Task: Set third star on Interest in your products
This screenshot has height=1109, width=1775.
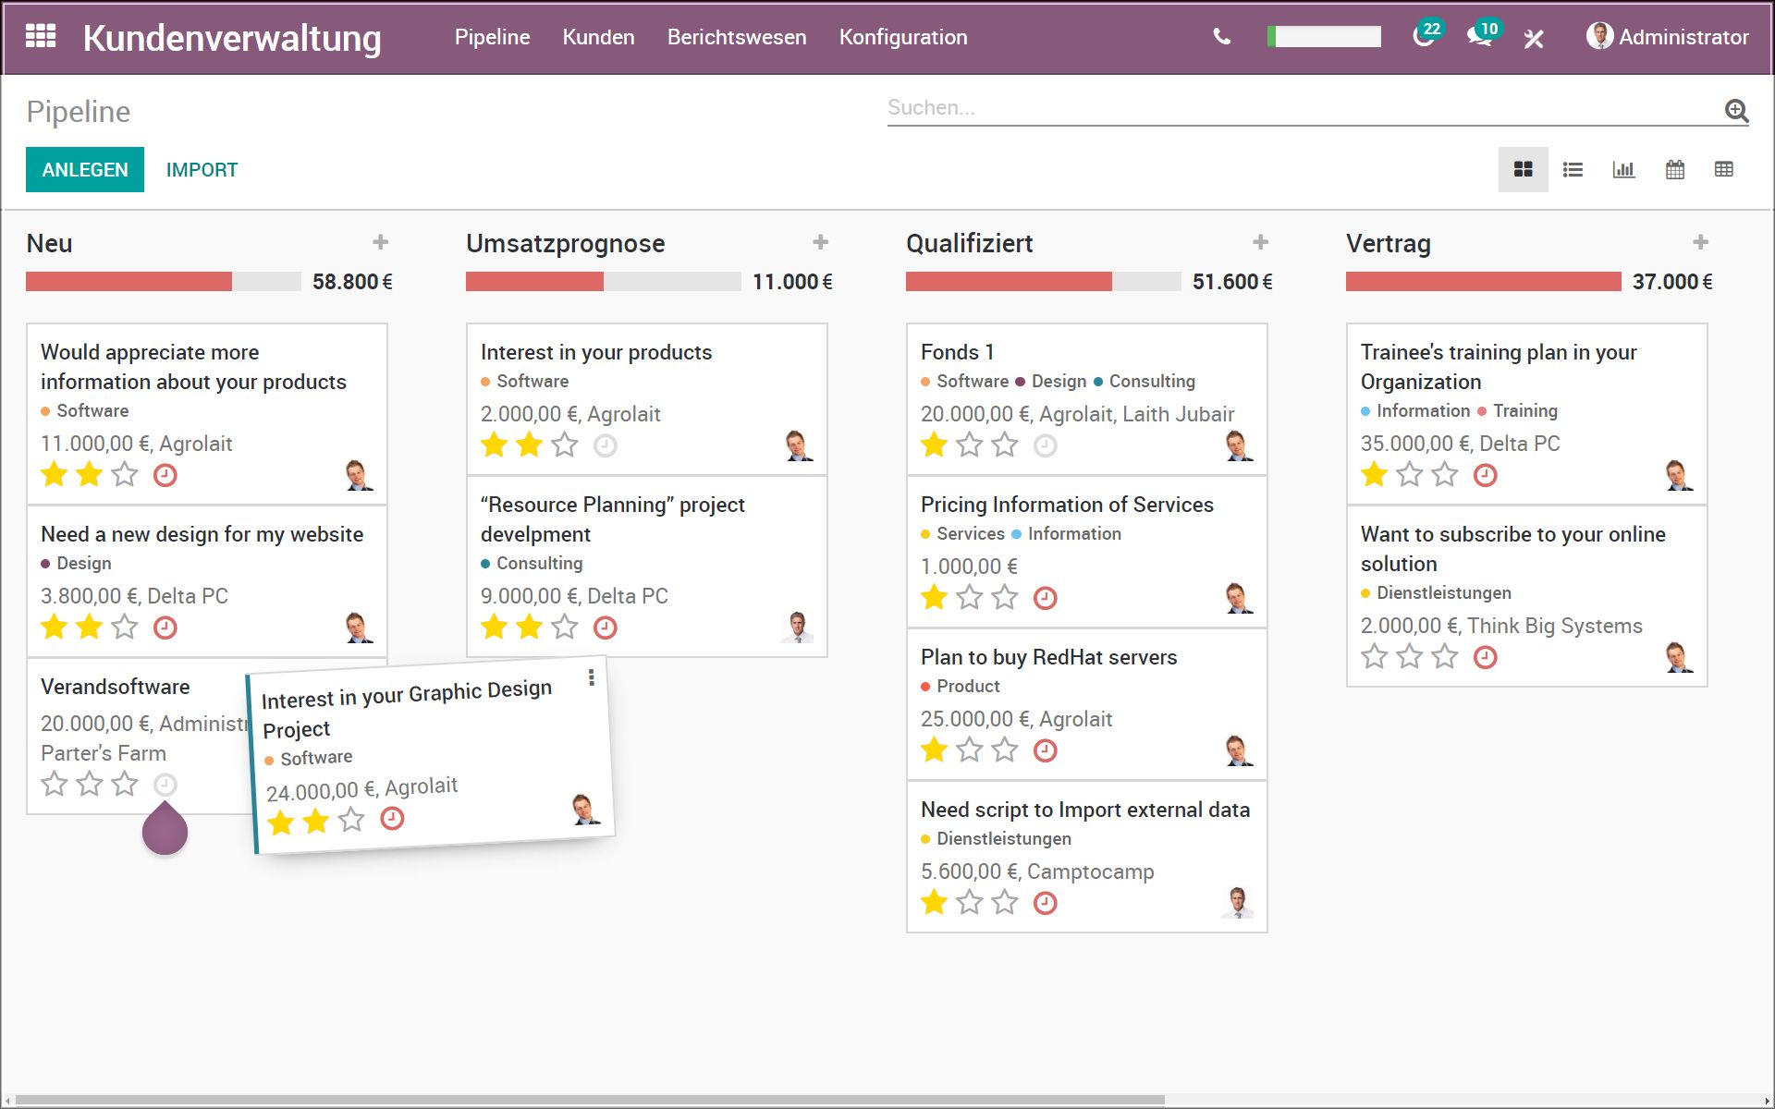Action: [x=565, y=445]
